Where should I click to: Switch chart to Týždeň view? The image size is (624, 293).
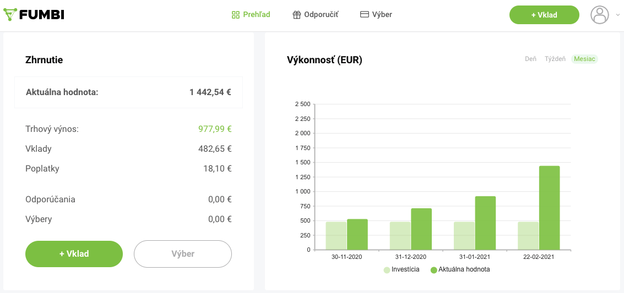[555, 59]
